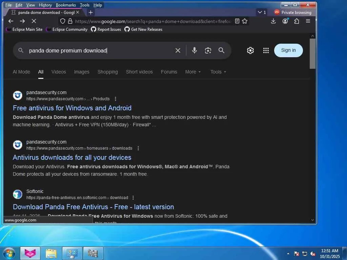The height and width of the screenshot is (260, 347).
Task: Open the Help menu
Action: tap(98, 5)
